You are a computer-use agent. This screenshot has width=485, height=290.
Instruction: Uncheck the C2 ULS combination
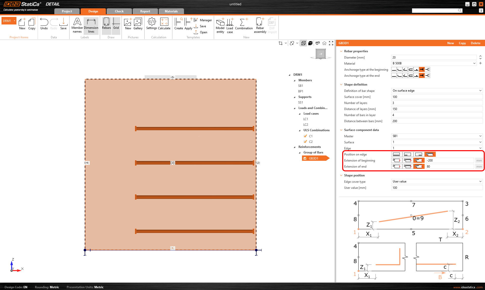(305, 142)
